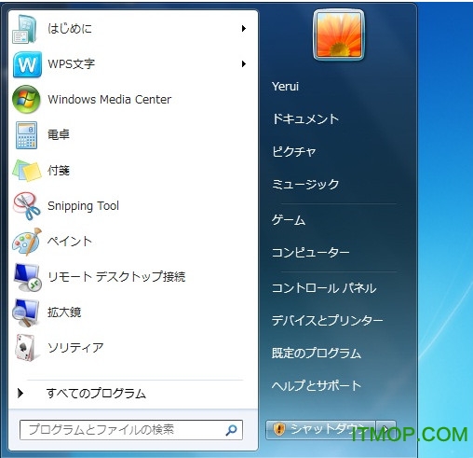Open the デバイスとプリンター link

click(x=327, y=320)
